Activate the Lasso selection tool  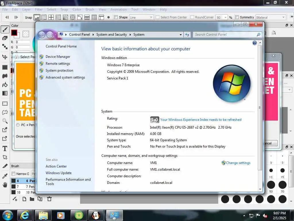(5, 112)
